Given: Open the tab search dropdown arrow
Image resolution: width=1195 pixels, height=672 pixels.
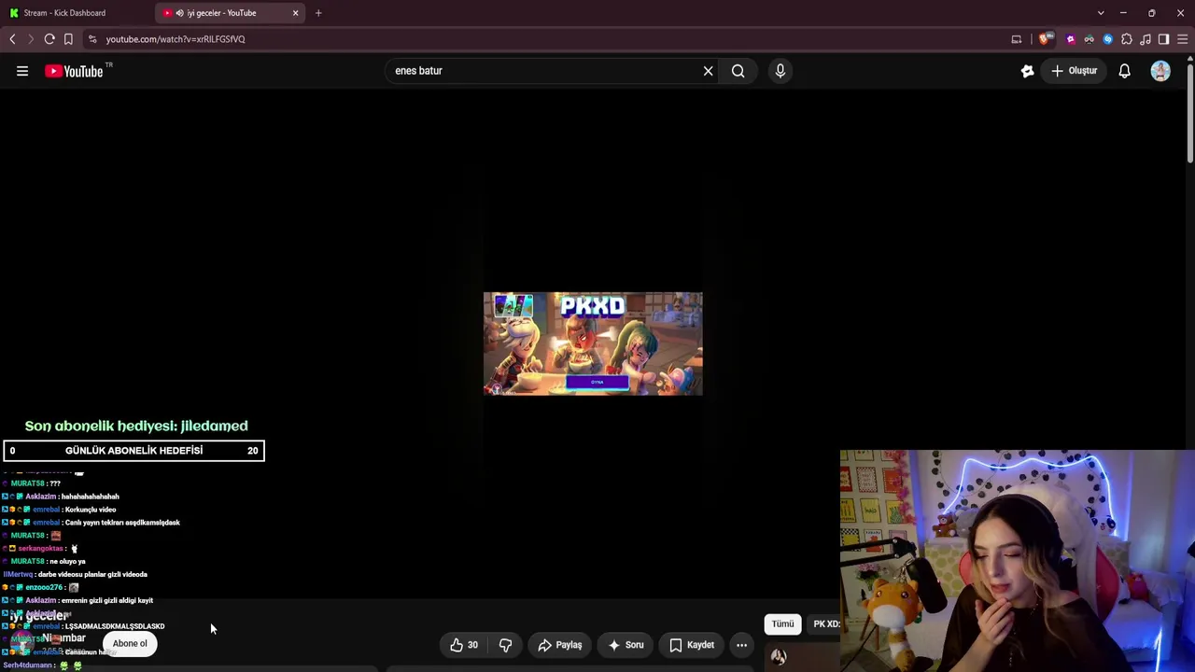Looking at the screenshot, I should [x=1101, y=13].
